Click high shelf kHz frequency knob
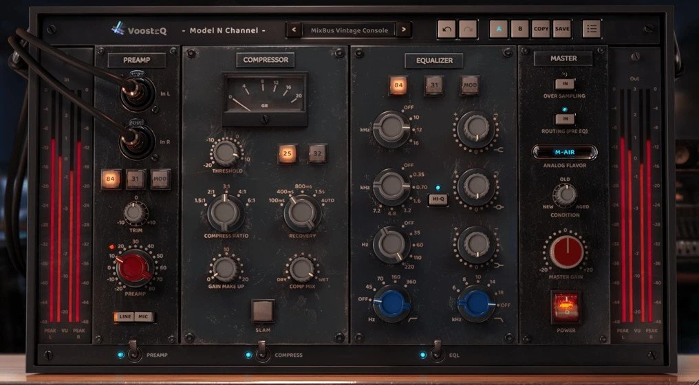Viewport: 699px width, 385px height. 391,129
